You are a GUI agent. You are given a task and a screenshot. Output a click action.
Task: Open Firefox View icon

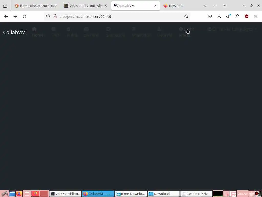tap(5, 6)
